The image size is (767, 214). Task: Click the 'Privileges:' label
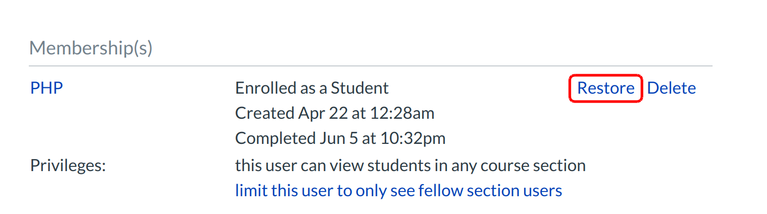coord(68,165)
